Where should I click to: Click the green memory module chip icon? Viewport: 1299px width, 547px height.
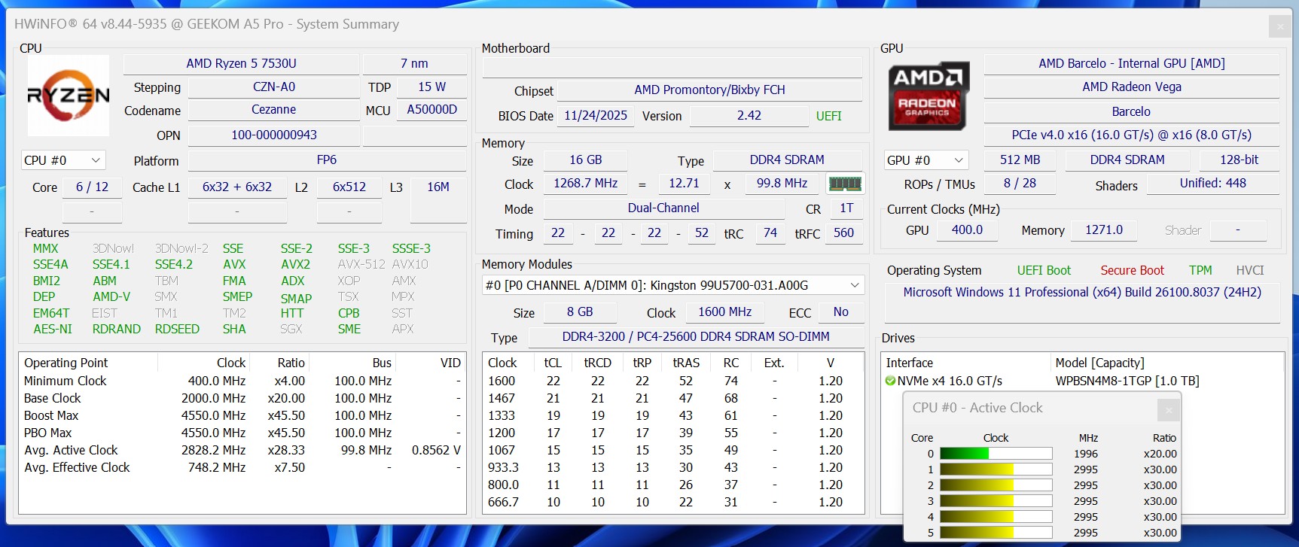844,184
